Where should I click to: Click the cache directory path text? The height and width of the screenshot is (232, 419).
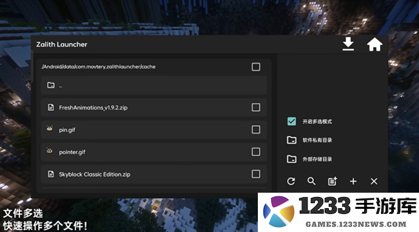pyautogui.click(x=98, y=67)
